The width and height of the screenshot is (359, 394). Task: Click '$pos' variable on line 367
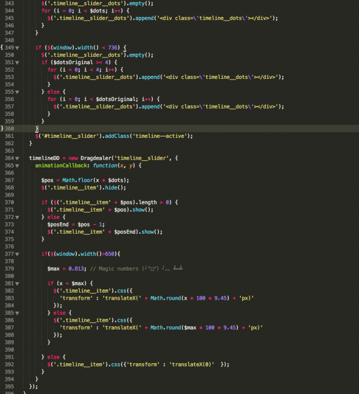(47, 180)
